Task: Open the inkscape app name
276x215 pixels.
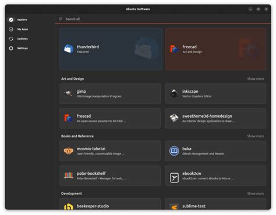Action: (190, 91)
